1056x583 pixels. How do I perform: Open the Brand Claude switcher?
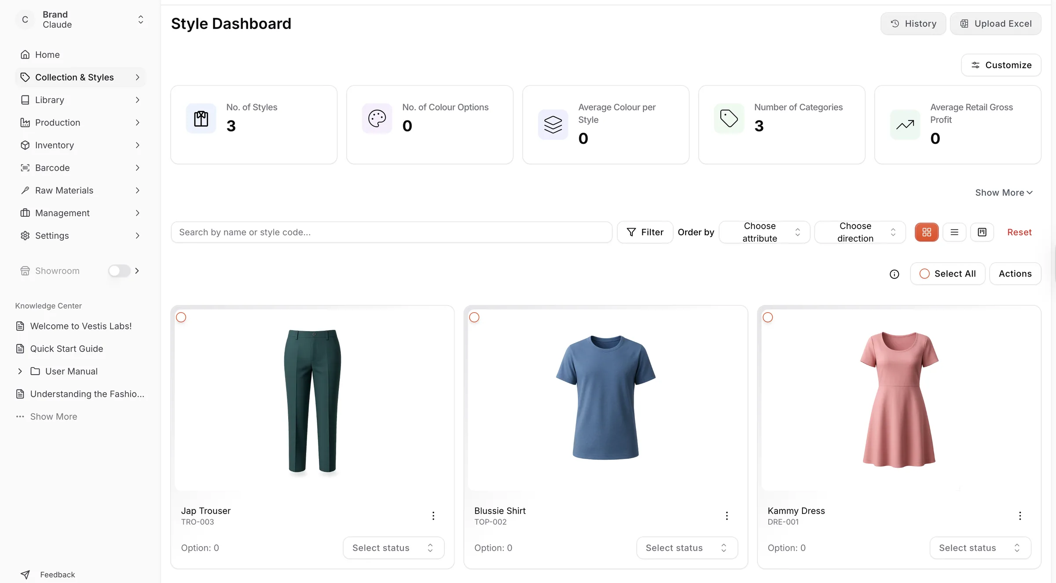point(81,20)
